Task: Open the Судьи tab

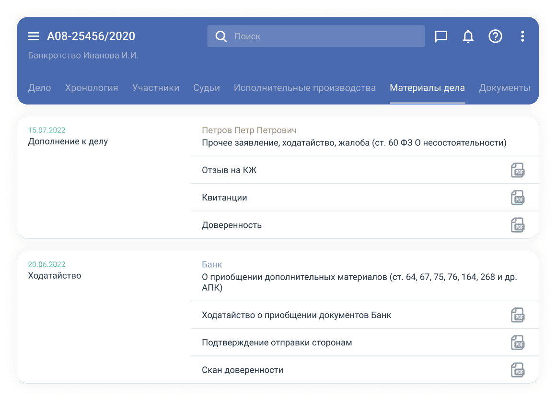Action: [207, 88]
